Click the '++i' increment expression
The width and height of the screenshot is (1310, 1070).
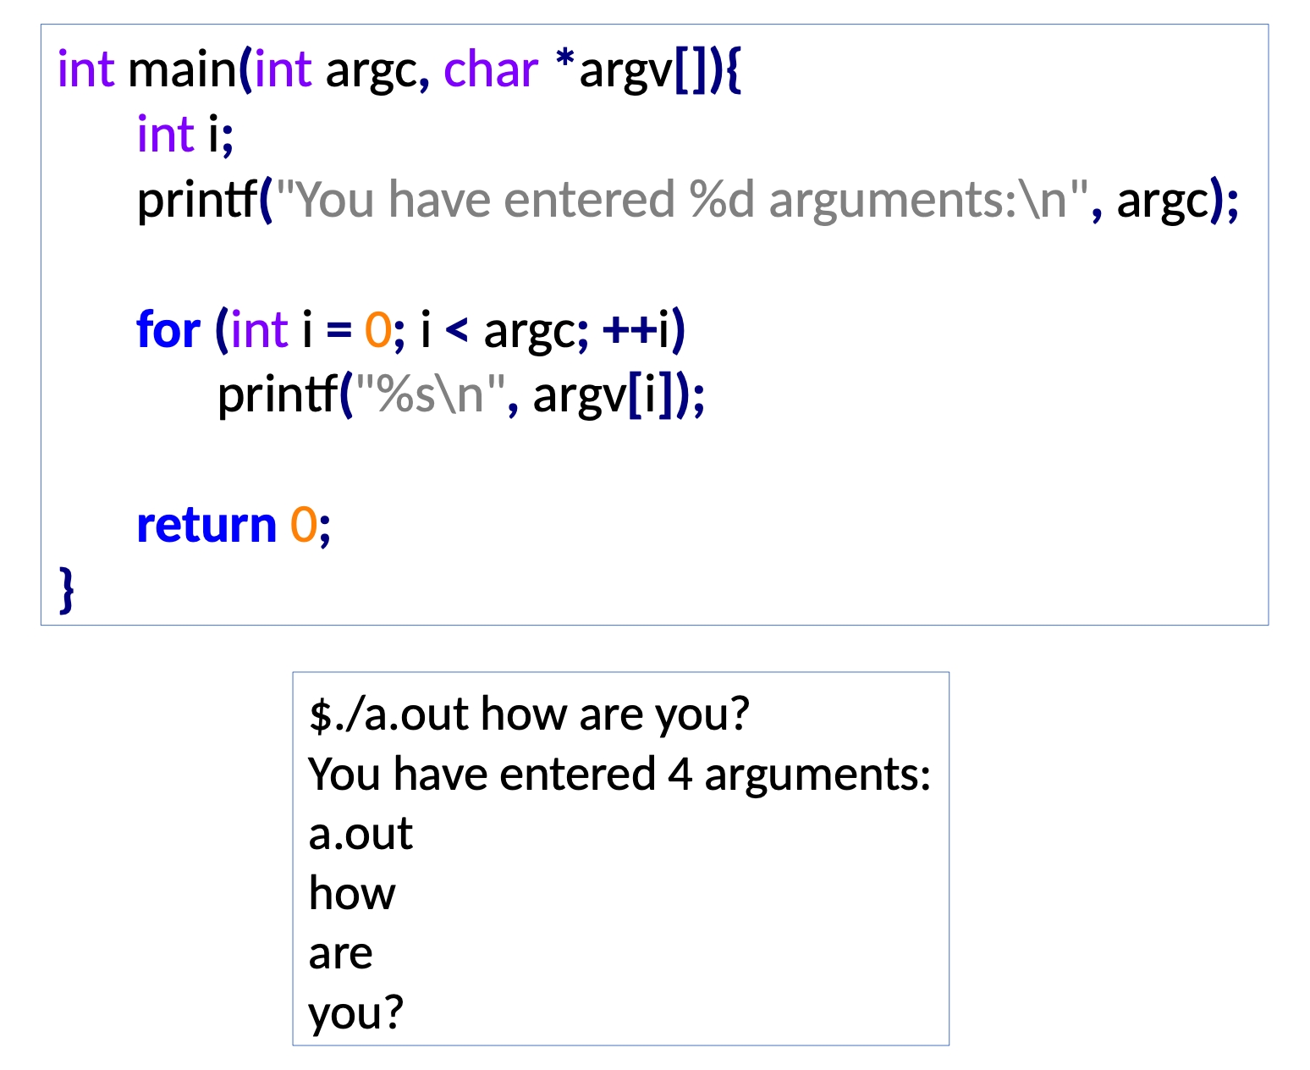pos(641,330)
